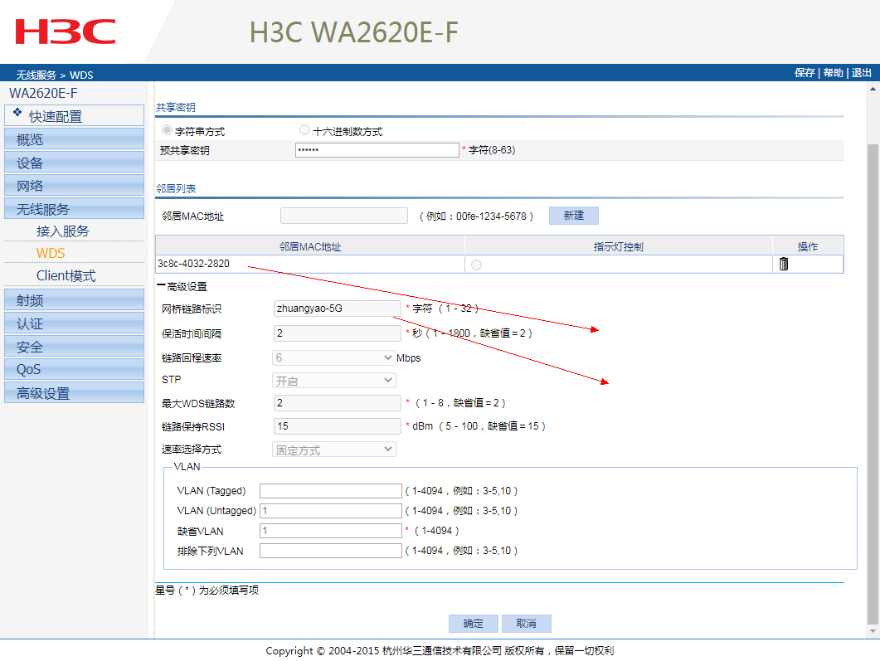
Task: Click the 指示灯控制 column header
Action: click(x=619, y=246)
